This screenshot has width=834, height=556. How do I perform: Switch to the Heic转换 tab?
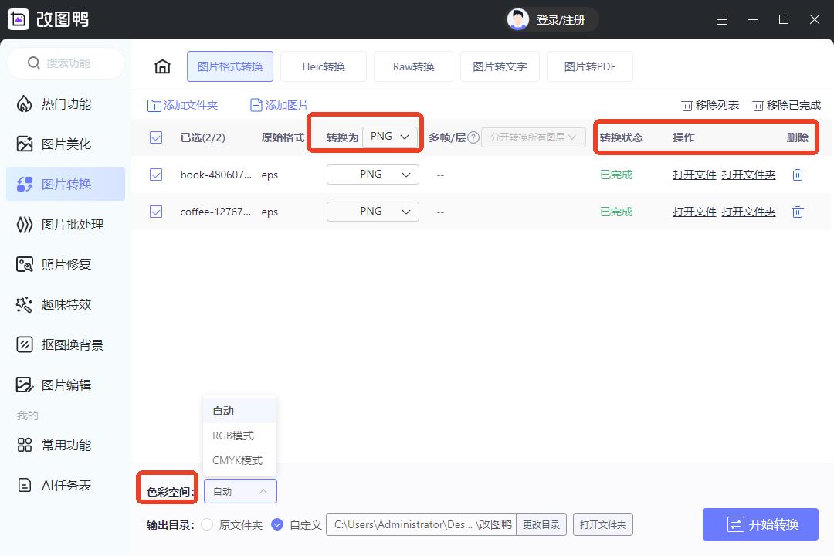[323, 66]
